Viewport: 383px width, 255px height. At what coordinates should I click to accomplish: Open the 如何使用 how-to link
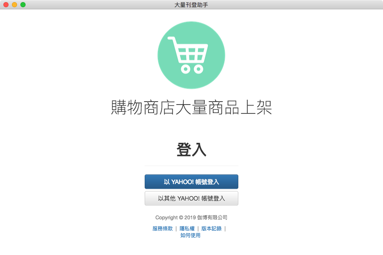coord(190,235)
